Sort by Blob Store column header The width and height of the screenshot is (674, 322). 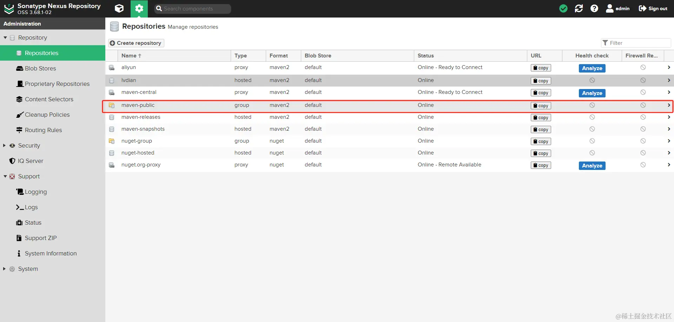click(x=357, y=56)
